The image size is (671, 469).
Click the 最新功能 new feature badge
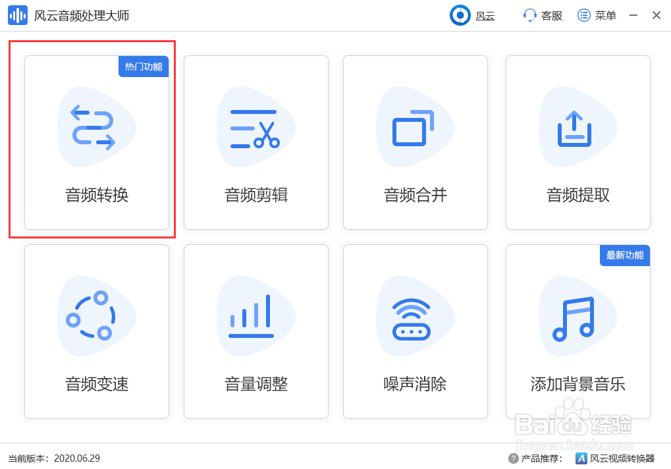coord(624,256)
